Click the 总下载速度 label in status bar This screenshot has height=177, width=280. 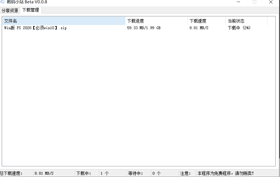(x=11, y=173)
